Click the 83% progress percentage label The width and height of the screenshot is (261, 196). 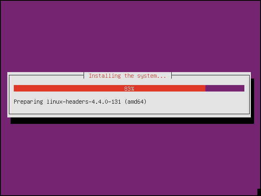129,89
